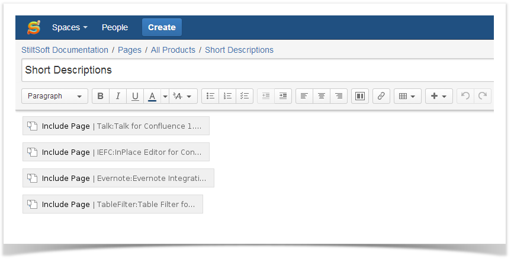Toggle italic text formatting
514x261 pixels.
tap(118, 96)
